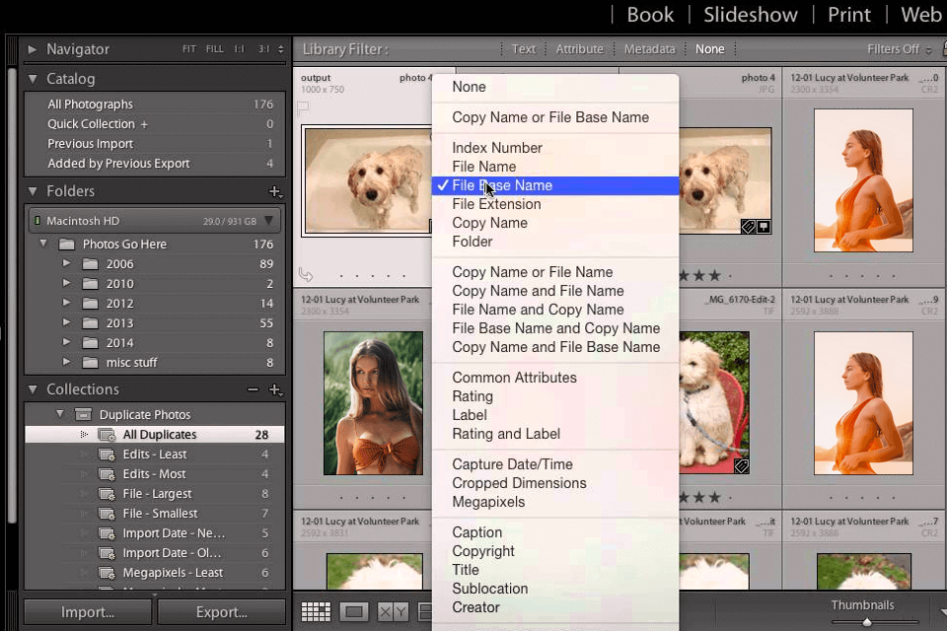Collapse Collections panel with the minus icon

click(254, 389)
